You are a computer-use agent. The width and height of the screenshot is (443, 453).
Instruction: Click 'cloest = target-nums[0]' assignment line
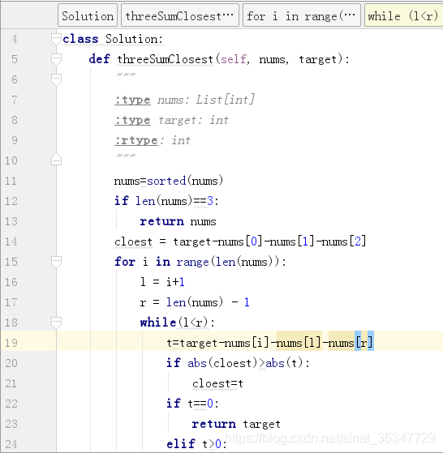coord(240,241)
